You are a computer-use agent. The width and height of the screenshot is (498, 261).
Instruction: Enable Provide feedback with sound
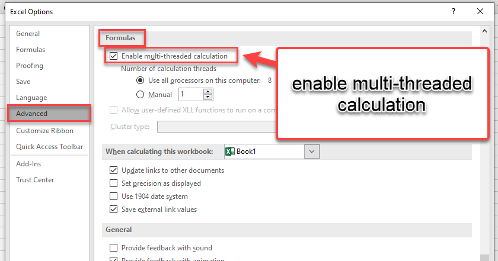click(113, 247)
